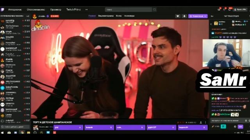Click the red live badge in channel header
Image resolution: width=250 pixels, height=140 pixels.
tap(55, 16)
